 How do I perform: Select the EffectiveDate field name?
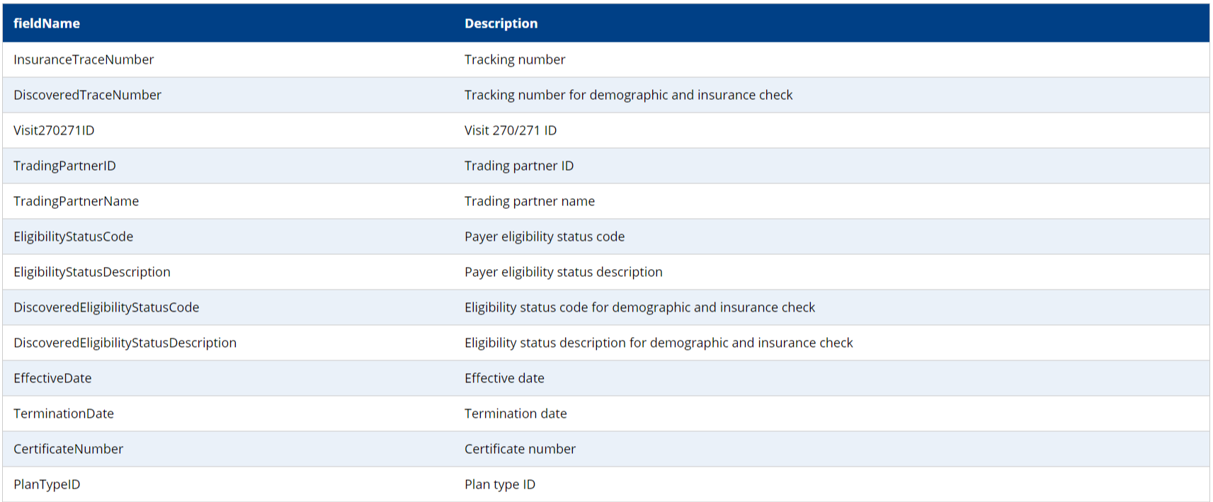click(52, 378)
